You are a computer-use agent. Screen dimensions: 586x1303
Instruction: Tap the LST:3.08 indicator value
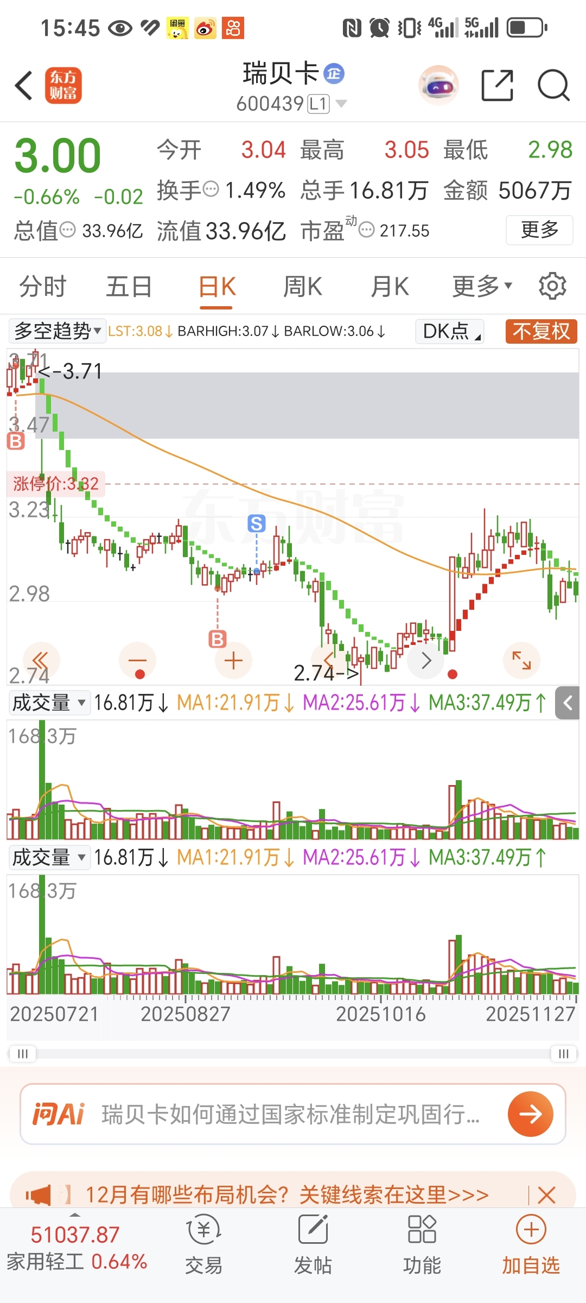point(141,331)
